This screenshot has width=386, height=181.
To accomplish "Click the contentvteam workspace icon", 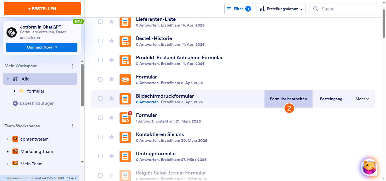I will pos(15,139).
